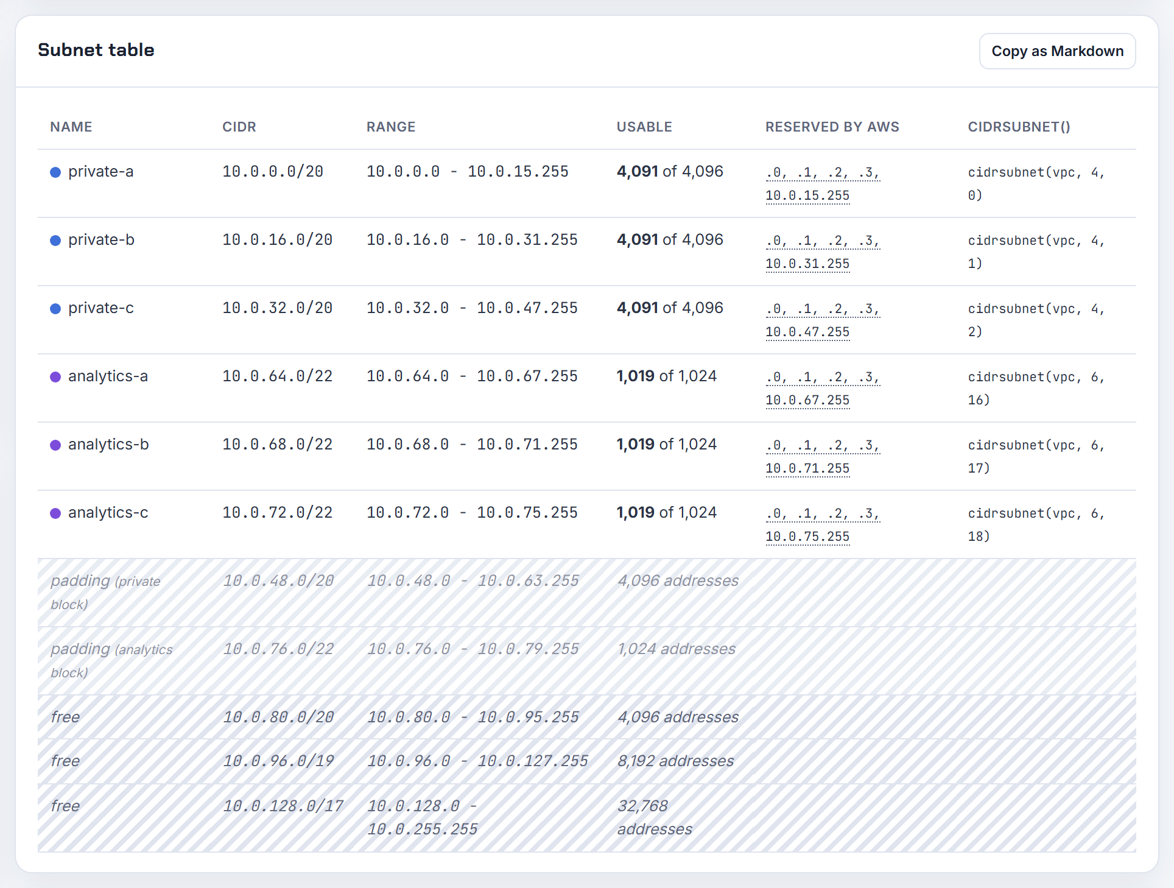1174x888 pixels.
Task: Click free CIDR 10.0.80.0/20
Action: tap(278, 717)
